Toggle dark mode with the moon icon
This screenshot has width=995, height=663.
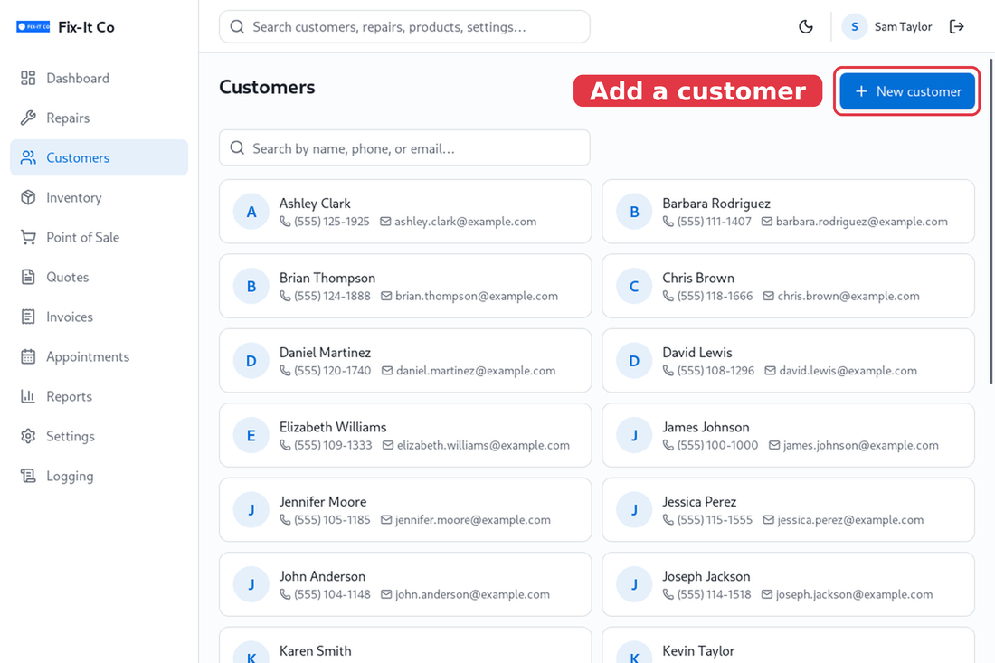pyautogui.click(x=805, y=26)
